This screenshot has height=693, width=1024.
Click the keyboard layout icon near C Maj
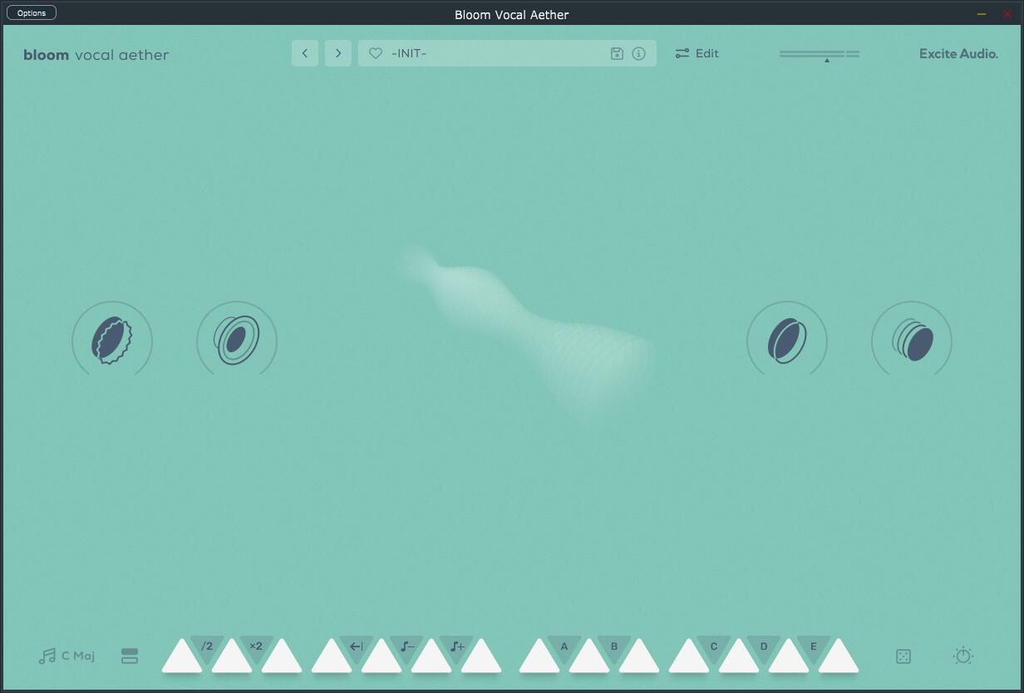click(x=130, y=656)
